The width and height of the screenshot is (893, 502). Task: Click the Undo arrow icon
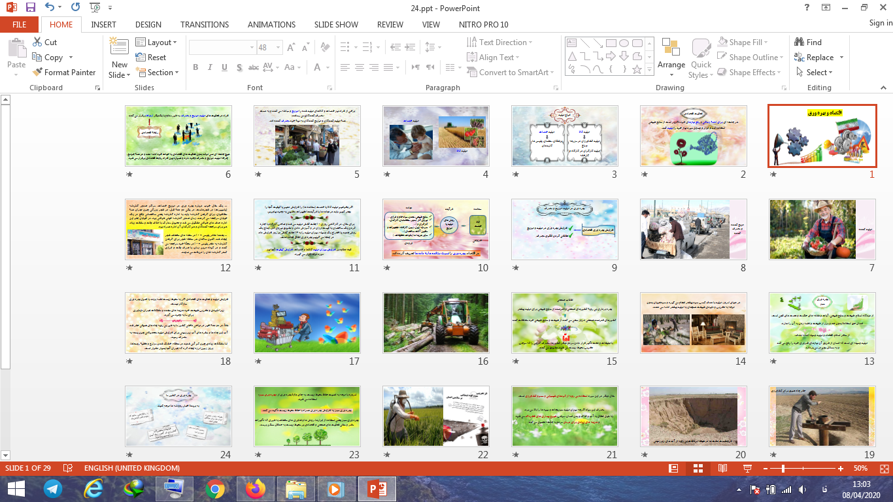[51, 8]
